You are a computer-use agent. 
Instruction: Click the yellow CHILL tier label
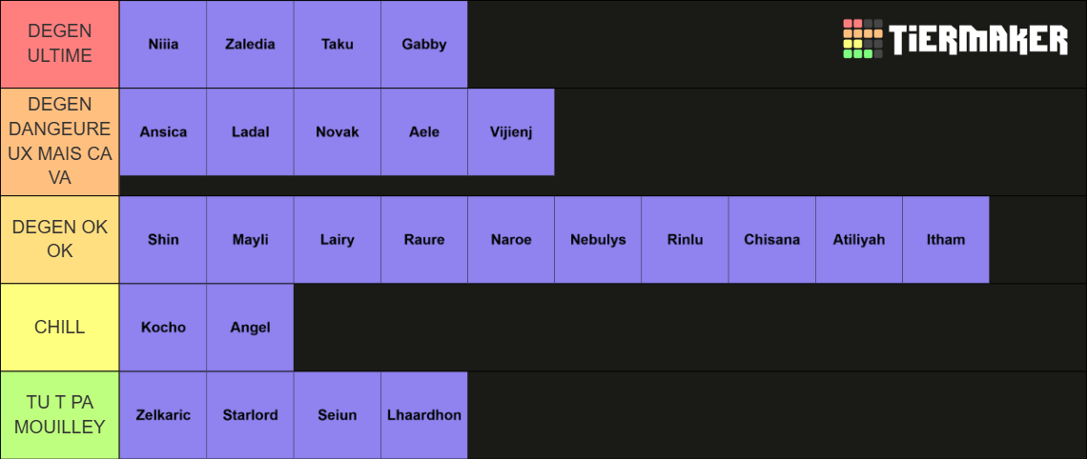tap(60, 328)
